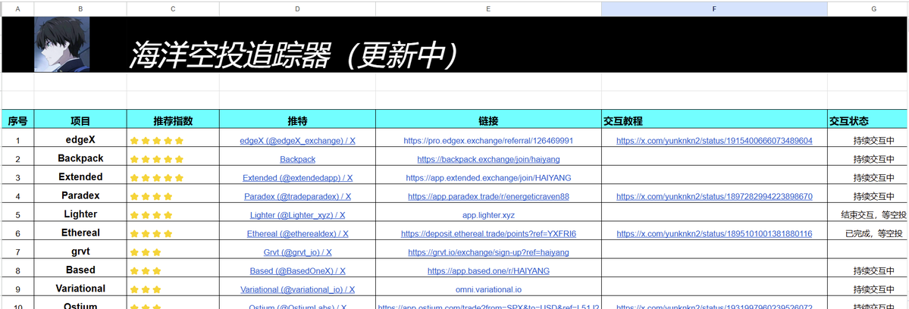The image size is (909, 309).
Task: Open the Ethereal tutorial x.com status link
Action: click(714, 234)
